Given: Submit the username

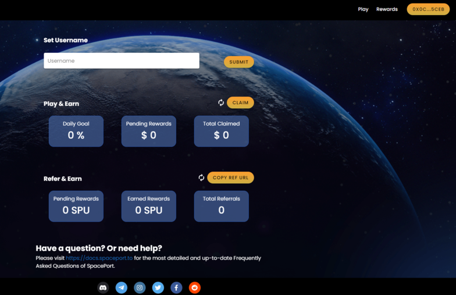Looking at the screenshot, I should (x=238, y=62).
